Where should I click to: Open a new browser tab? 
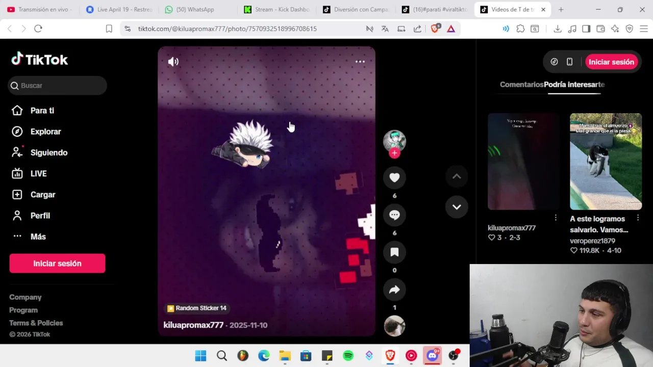tap(561, 10)
